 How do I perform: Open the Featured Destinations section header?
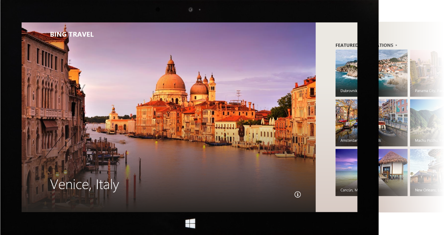pos(346,45)
